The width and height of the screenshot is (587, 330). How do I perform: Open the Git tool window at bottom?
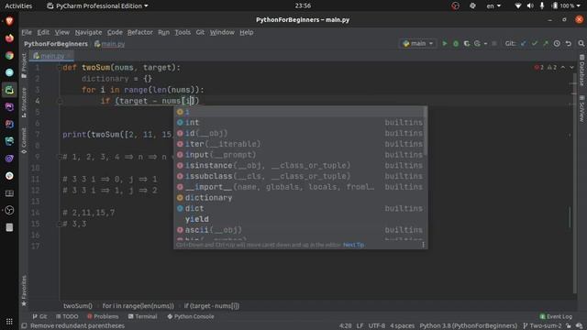pos(39,316)
